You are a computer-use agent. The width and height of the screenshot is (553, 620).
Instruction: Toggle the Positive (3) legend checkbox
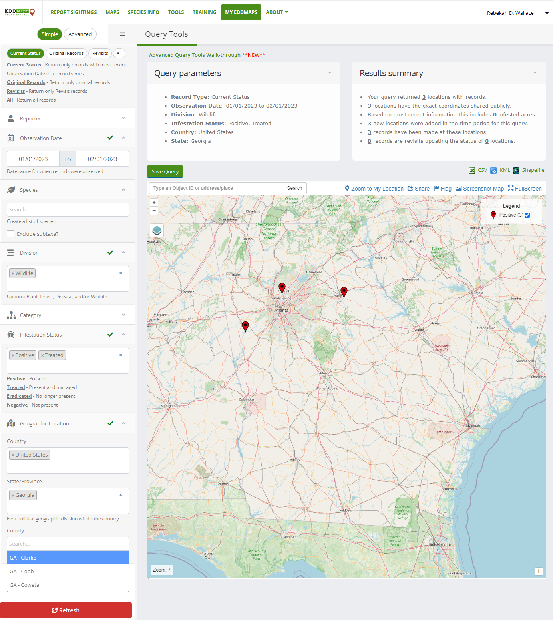527,215
